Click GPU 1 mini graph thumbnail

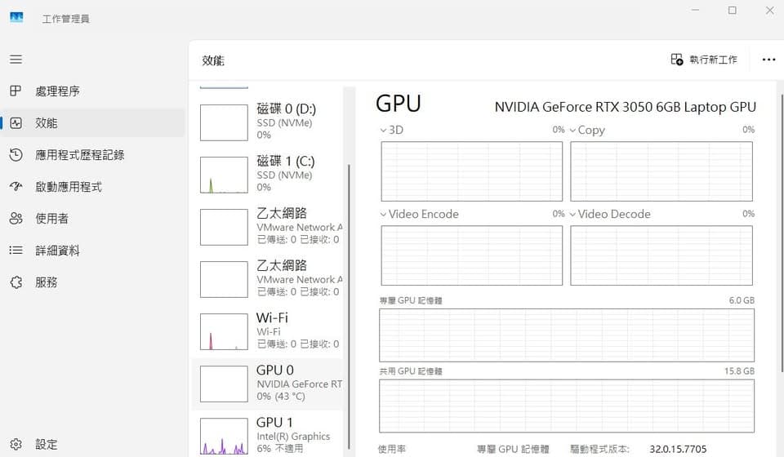[x=224, y=437]
